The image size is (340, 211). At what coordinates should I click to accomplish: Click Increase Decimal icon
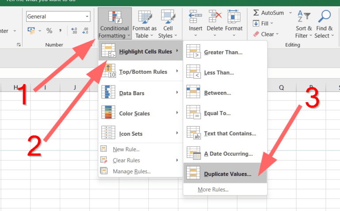74,31
